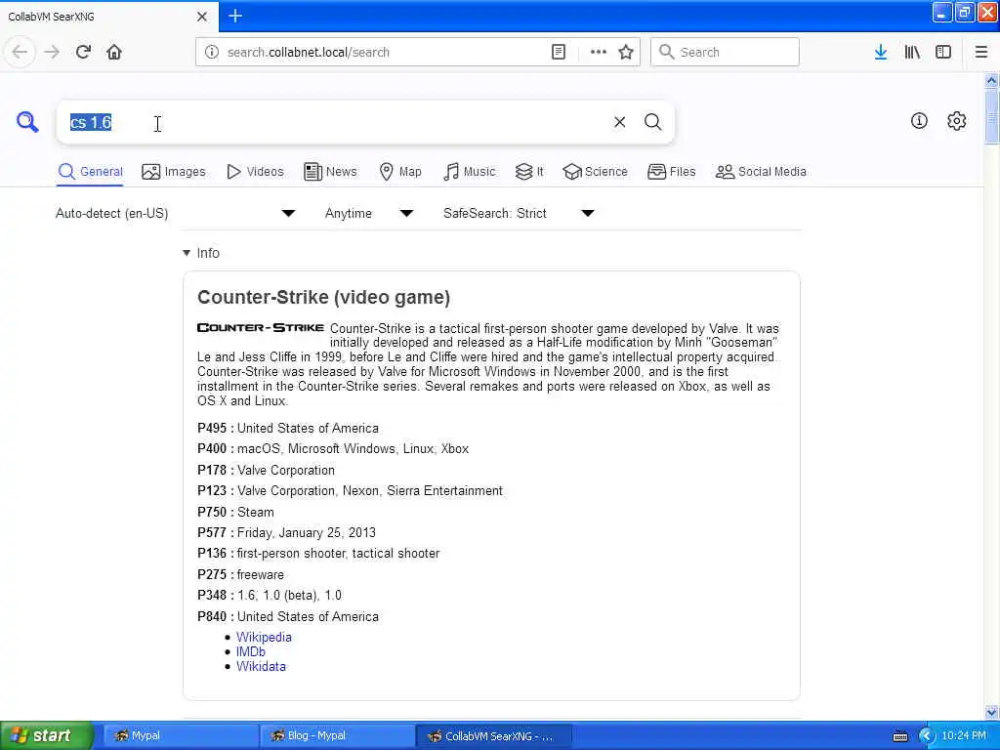Switch to the Music category tab

coord(470,172)
